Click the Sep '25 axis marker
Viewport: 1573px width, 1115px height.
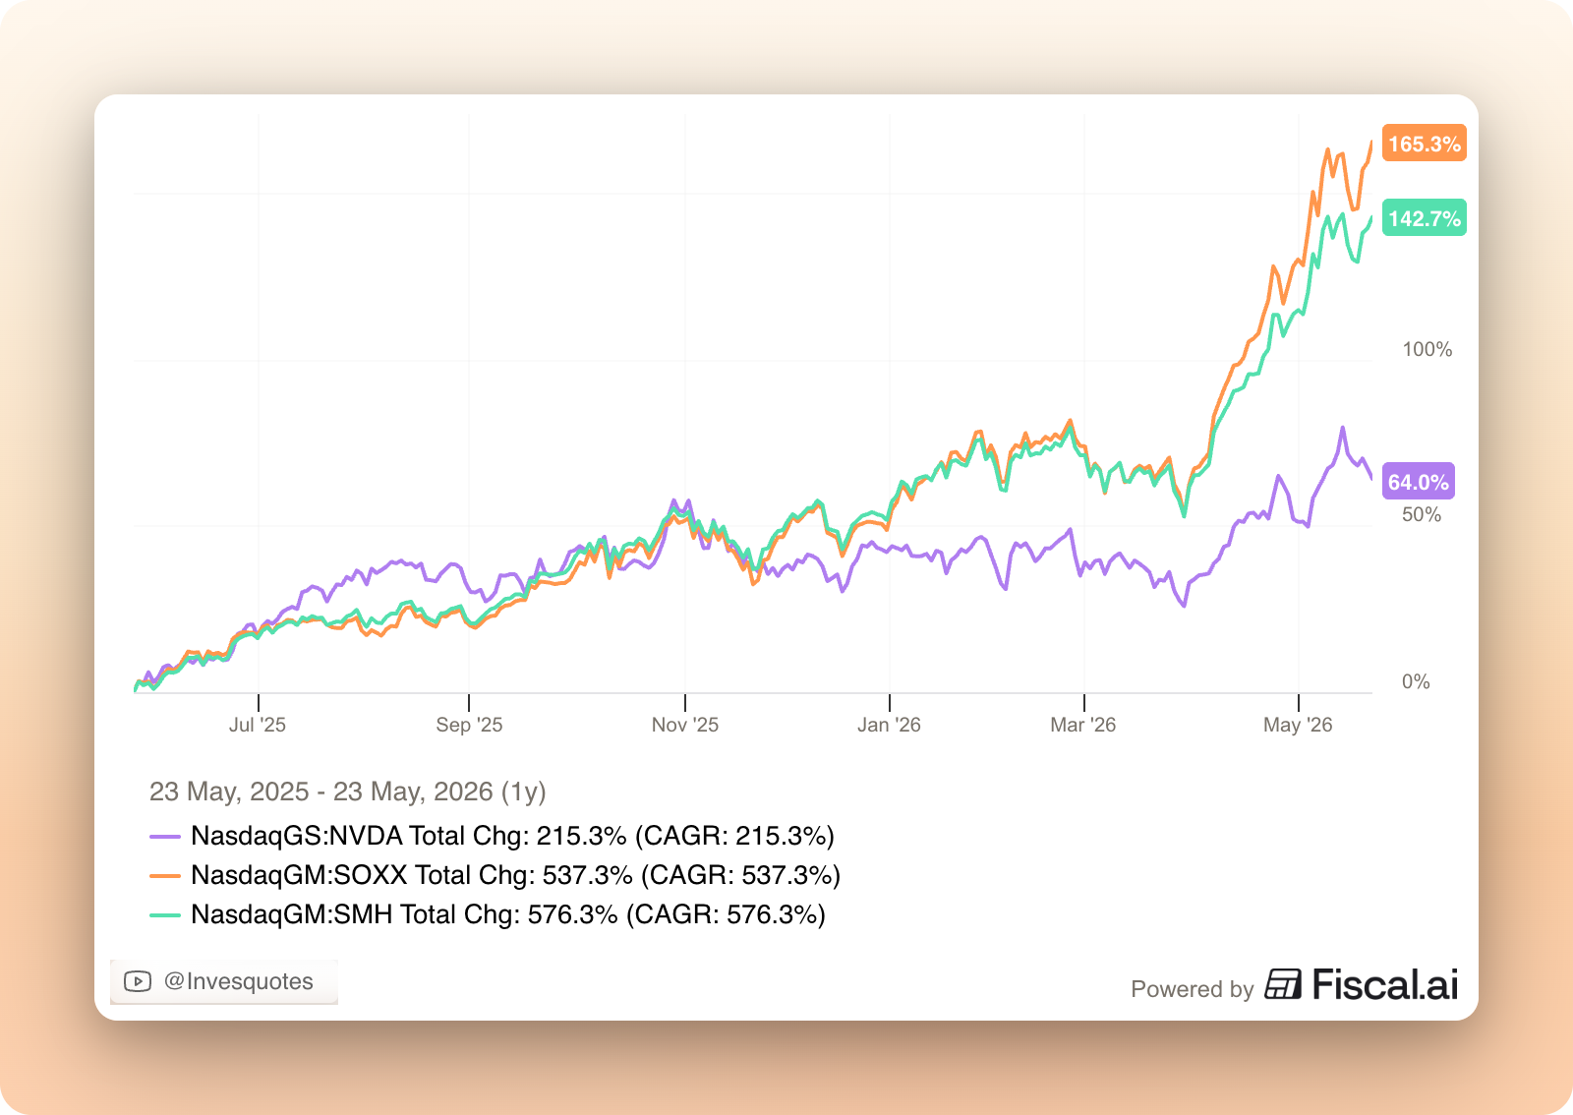(469, 725)
